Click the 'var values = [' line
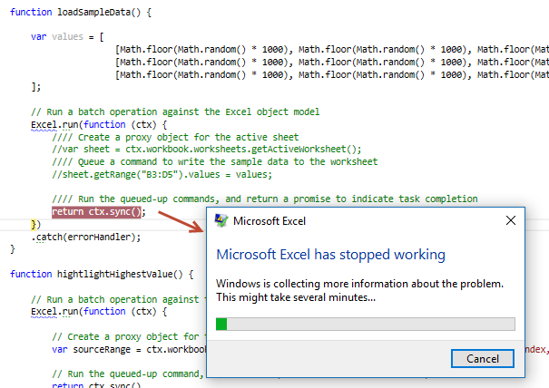The height and width of the screenshot is (388, 549). (x=67, y=37)
